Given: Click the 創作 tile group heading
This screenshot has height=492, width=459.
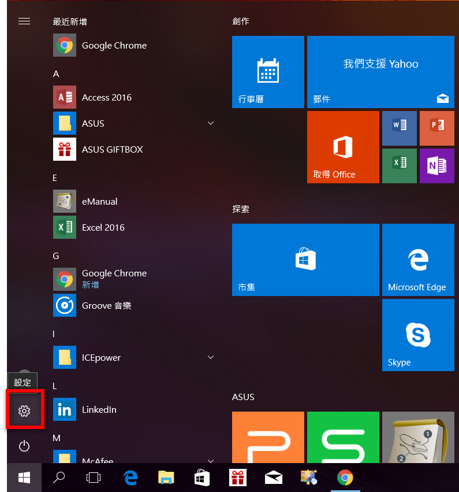Looking at the screenshot, I should [x=241, y=21].
